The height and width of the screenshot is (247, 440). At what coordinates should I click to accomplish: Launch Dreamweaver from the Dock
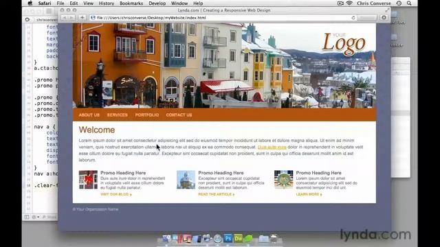(238, 239)
